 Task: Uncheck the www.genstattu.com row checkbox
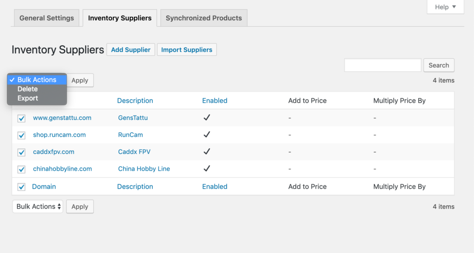pos(21,118)
